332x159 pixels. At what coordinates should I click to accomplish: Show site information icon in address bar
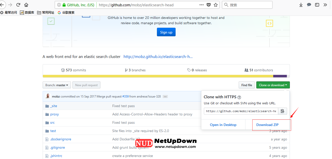pyautogui.click(x=59, y=5)
